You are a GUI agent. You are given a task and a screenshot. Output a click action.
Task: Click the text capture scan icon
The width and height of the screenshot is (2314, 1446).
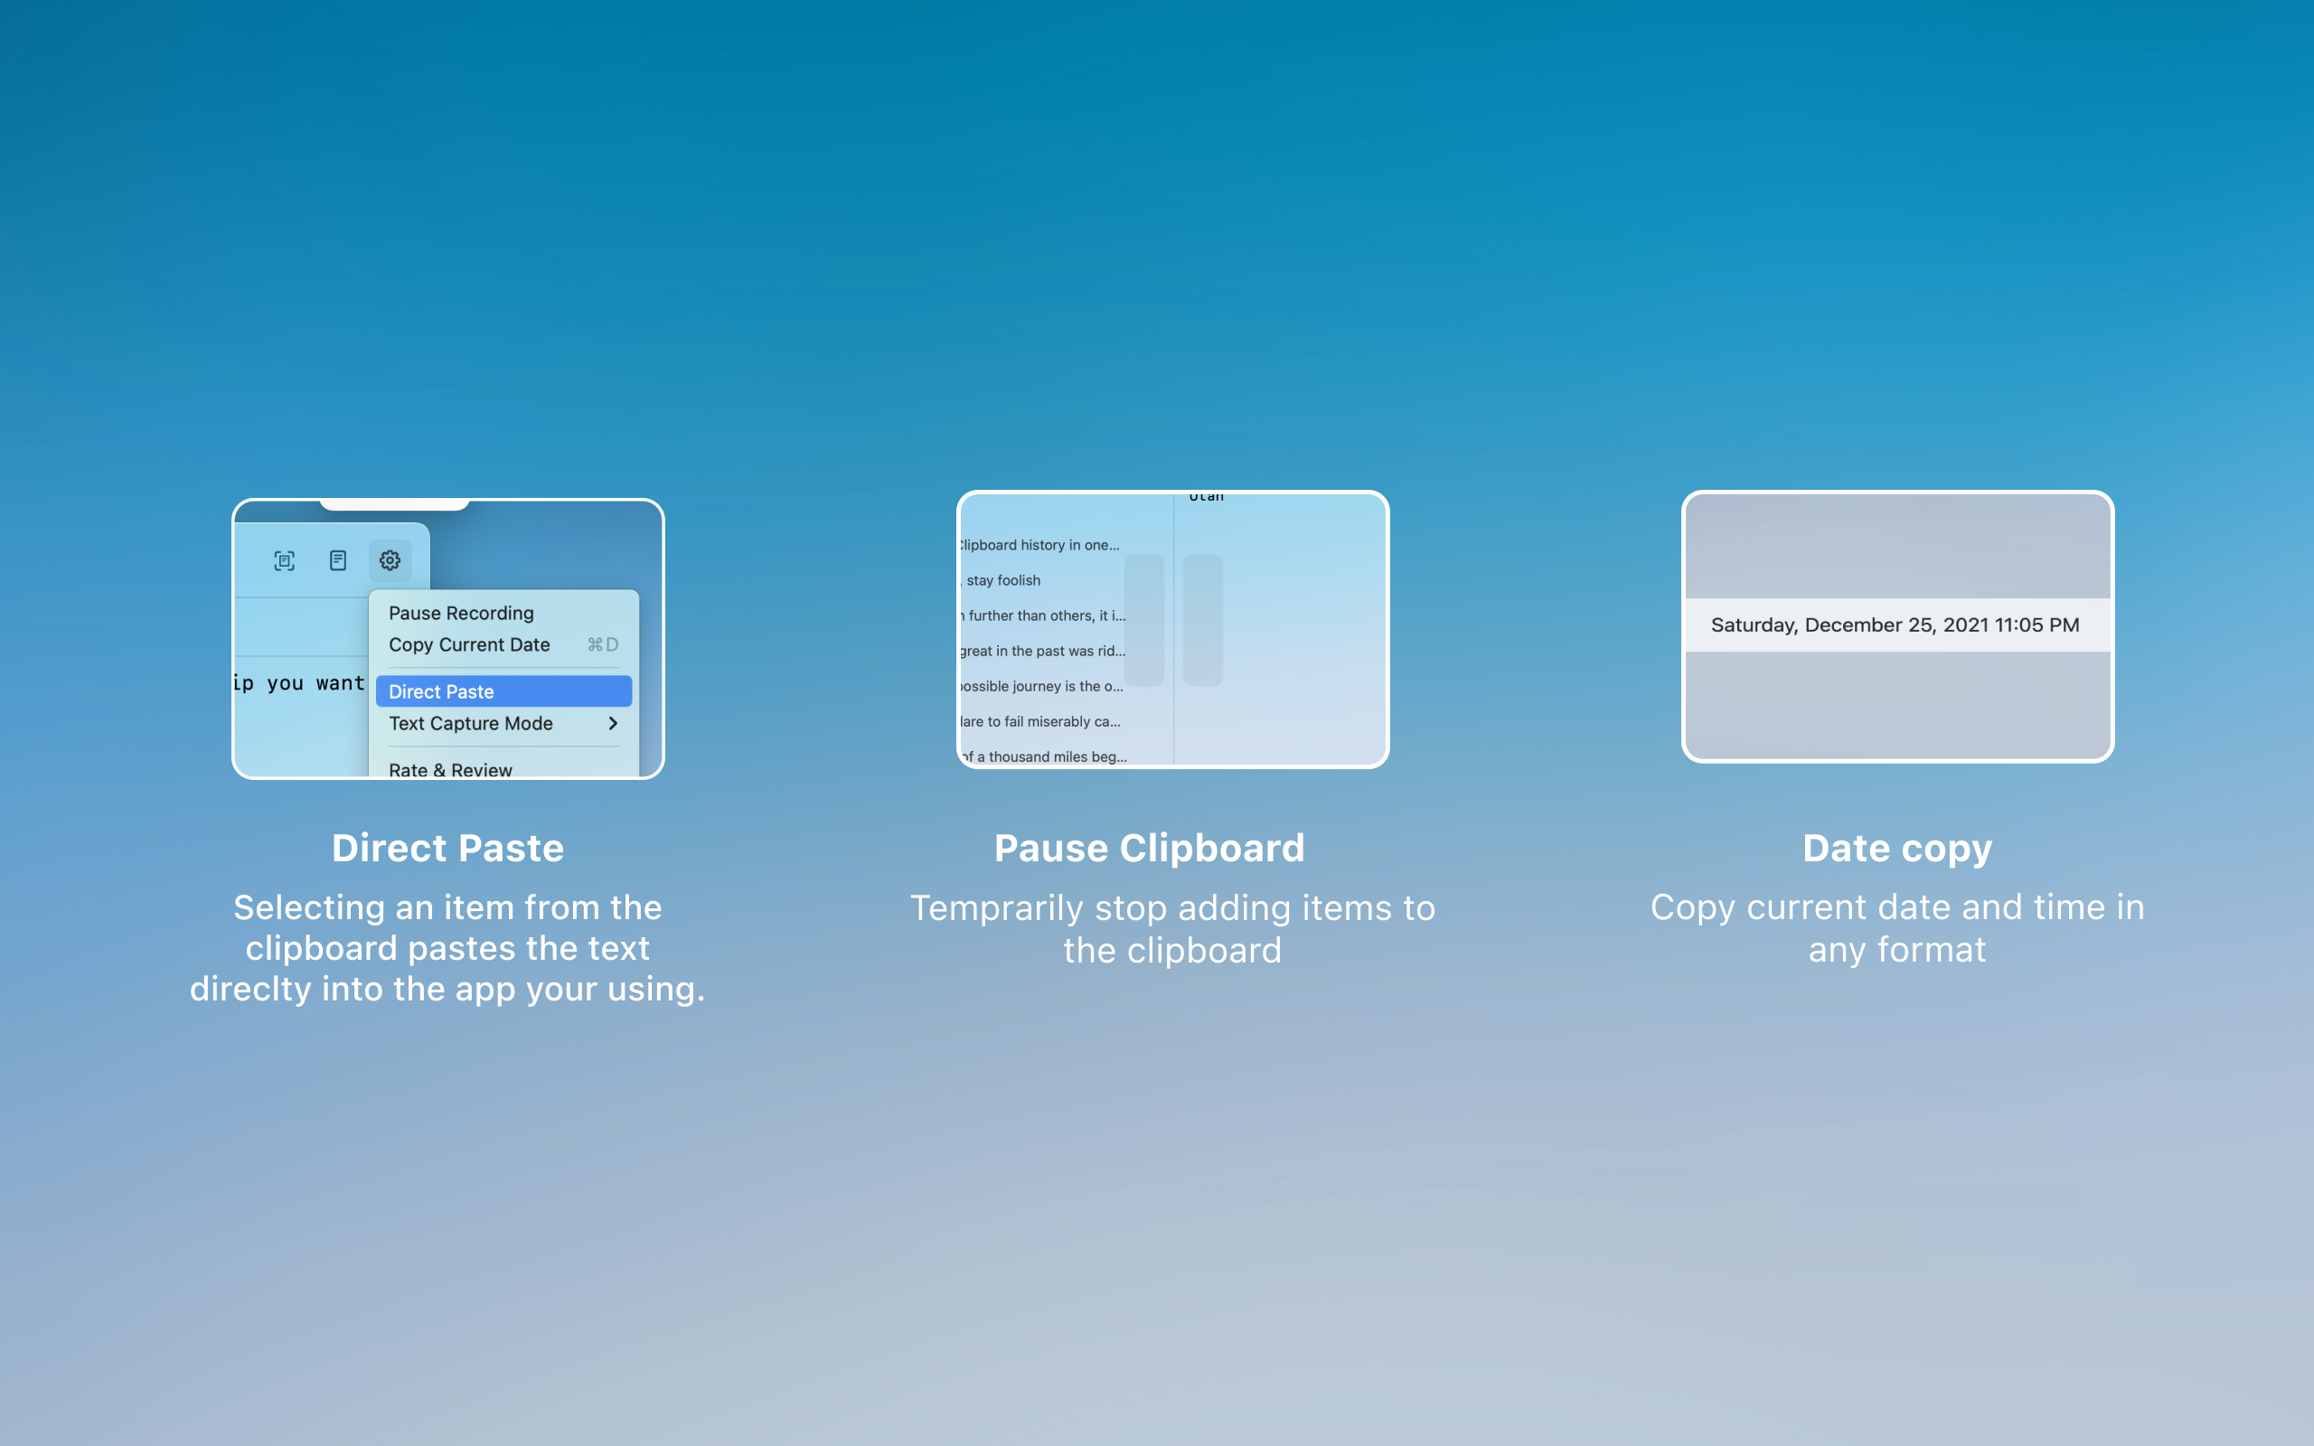[284, 560]
